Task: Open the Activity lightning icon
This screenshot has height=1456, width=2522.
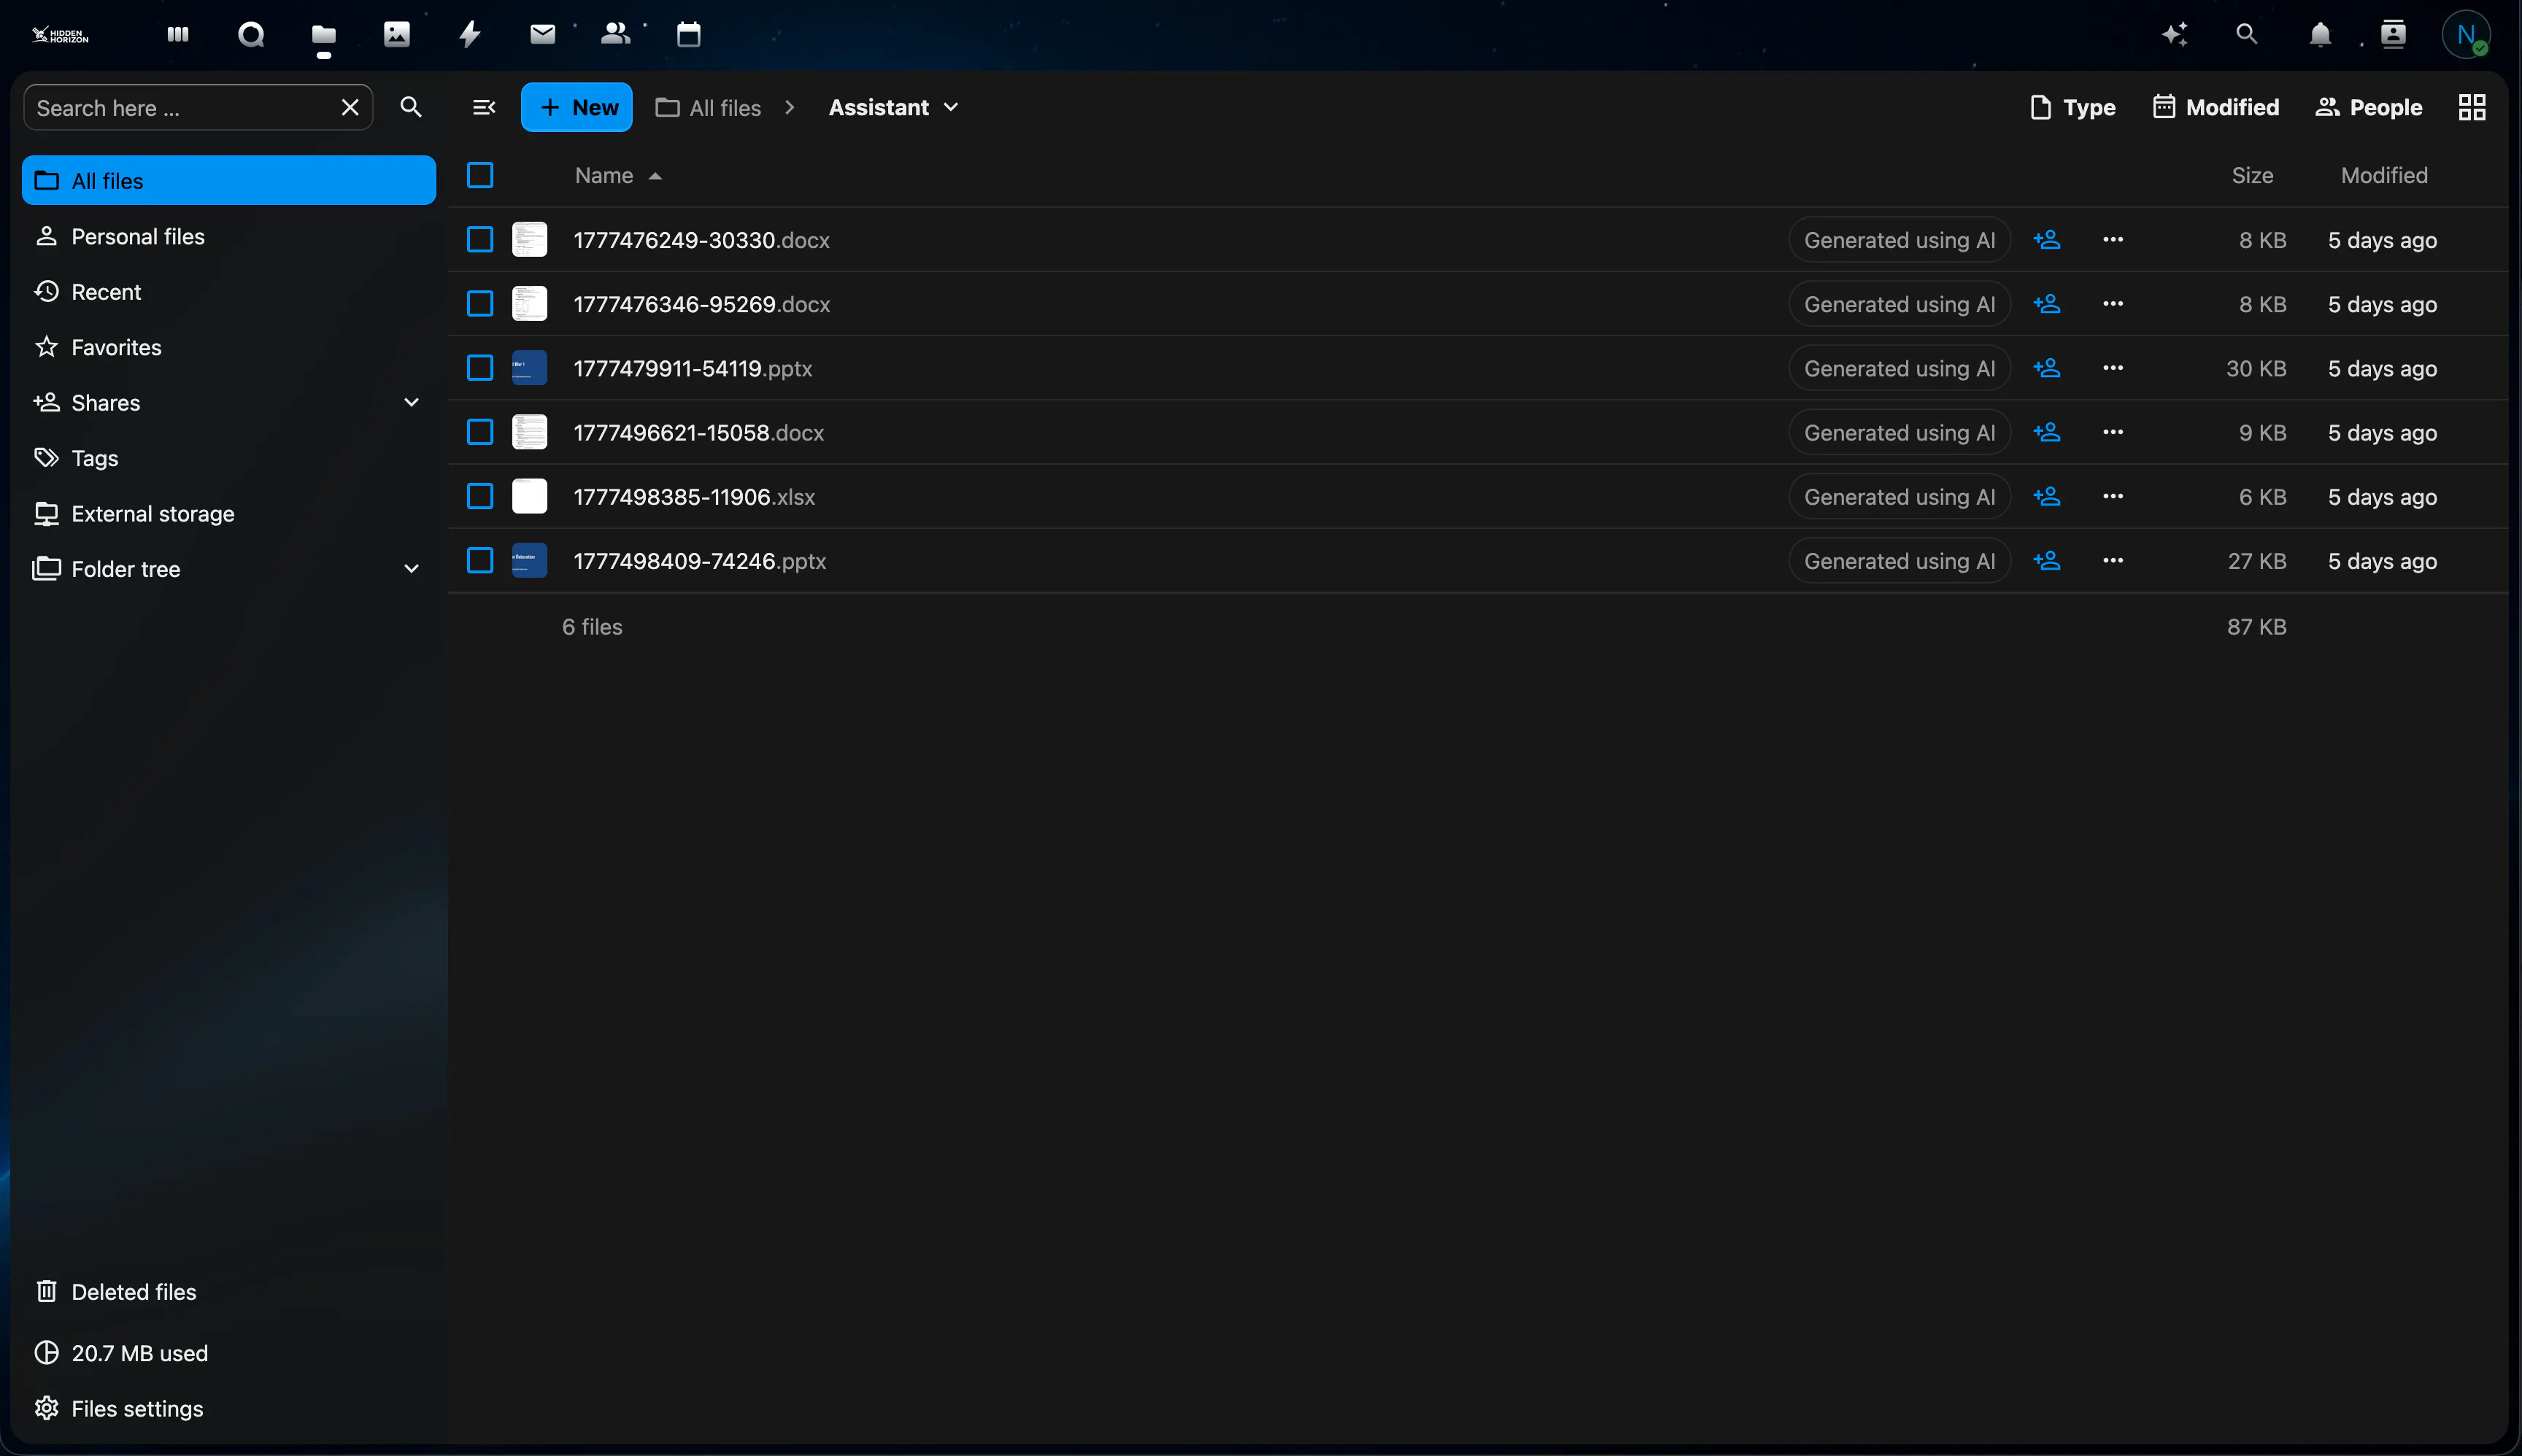Action: [470, 35]
